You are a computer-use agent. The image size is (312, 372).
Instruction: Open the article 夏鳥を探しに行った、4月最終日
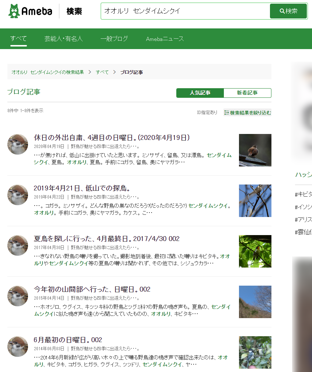106,239
